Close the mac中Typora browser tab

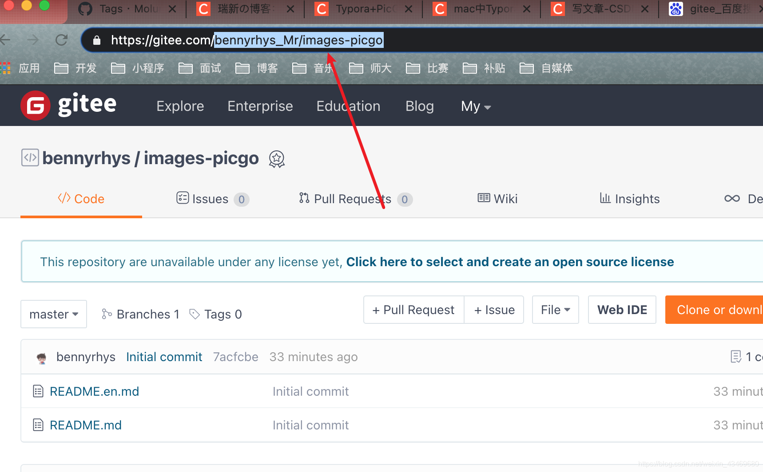527,9
